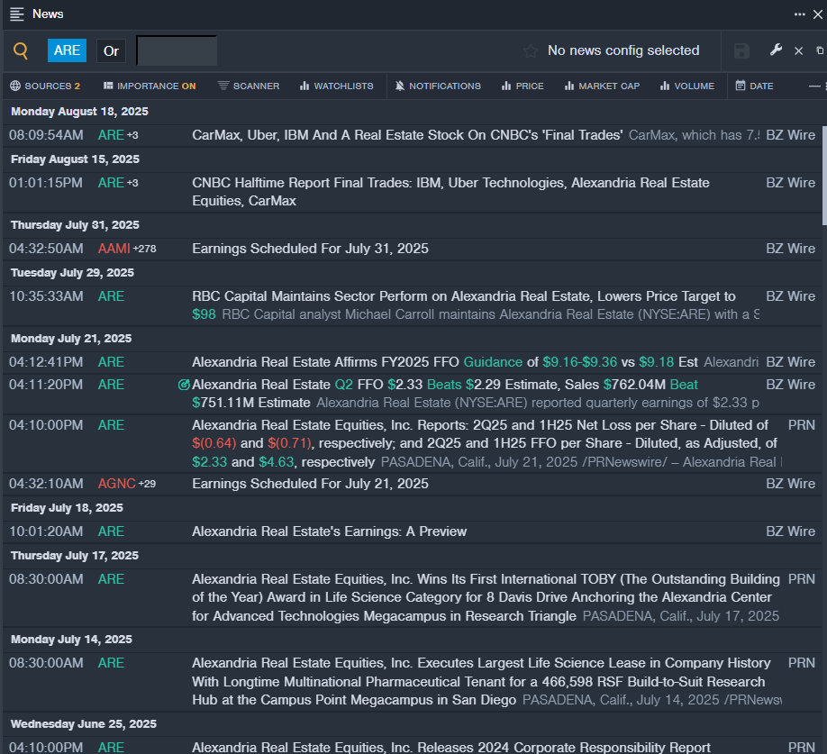Open 'Earnings Scheduled For July 31, 2025' headline
The image size is (827, 754).
pos(310,249)
